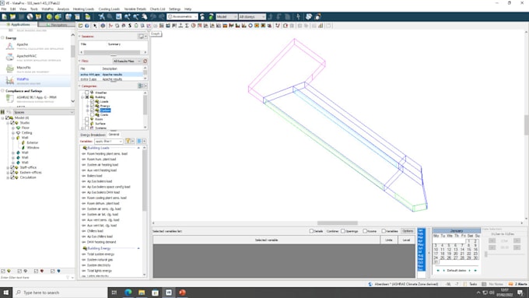Click the Options button
Image resolution: width=529 pixels, height=298 pixels.
[x=408, y=231]
